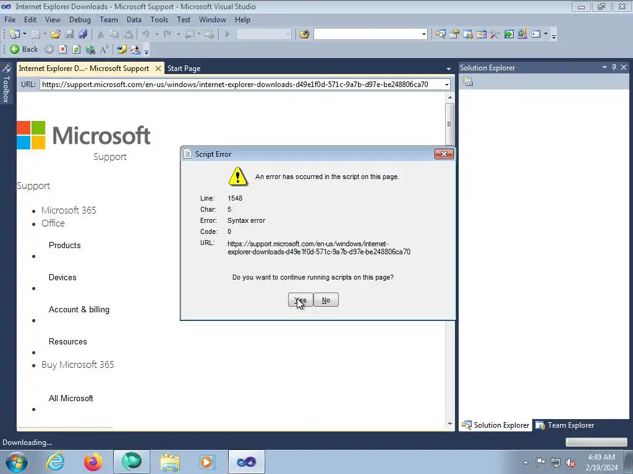633x474 pixels.
Task: Click the Font Size A icon
Action: pos(104,49)
